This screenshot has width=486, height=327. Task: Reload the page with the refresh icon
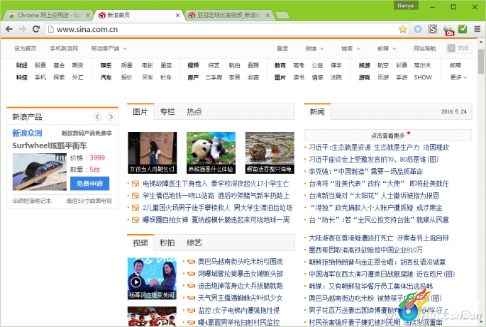tap(36, 29)
